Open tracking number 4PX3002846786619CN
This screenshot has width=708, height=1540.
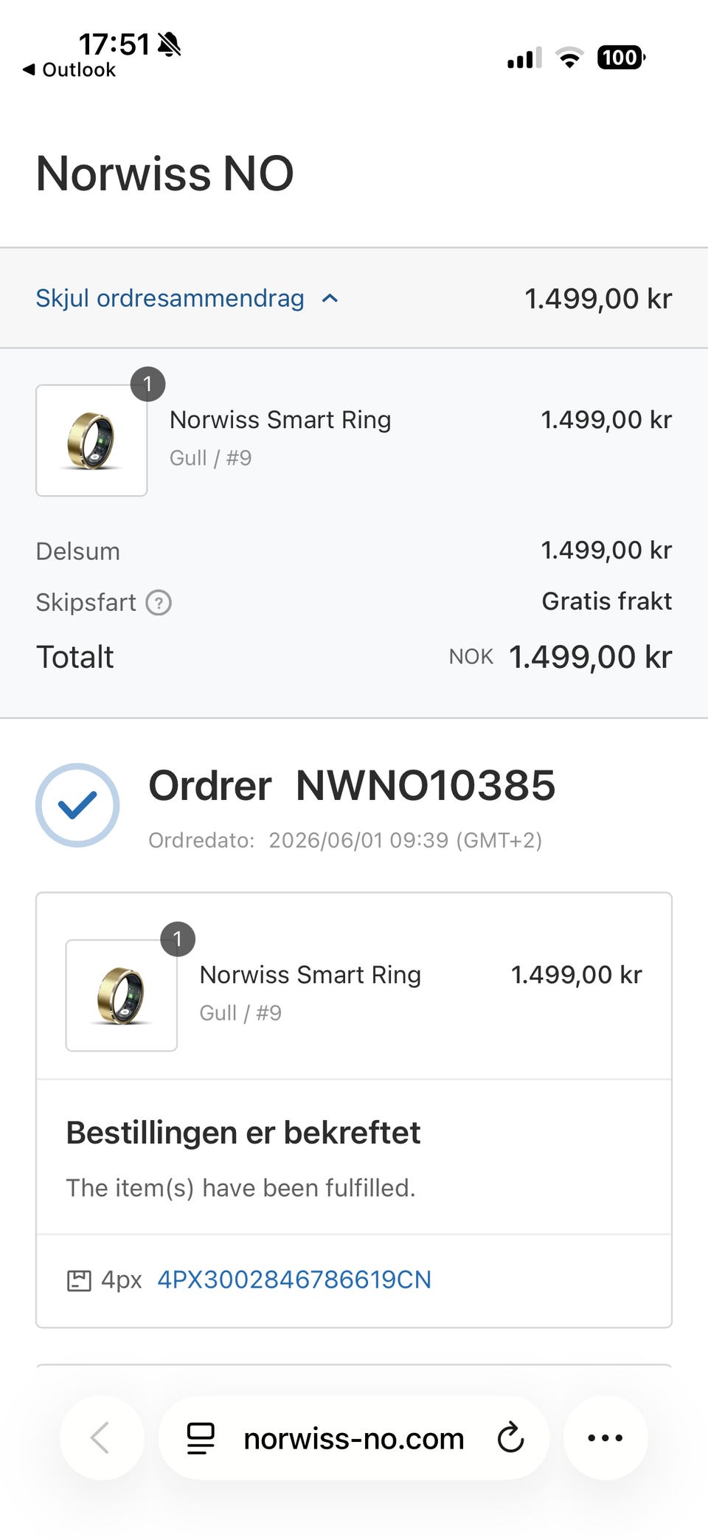click(x=294, y=1280)
